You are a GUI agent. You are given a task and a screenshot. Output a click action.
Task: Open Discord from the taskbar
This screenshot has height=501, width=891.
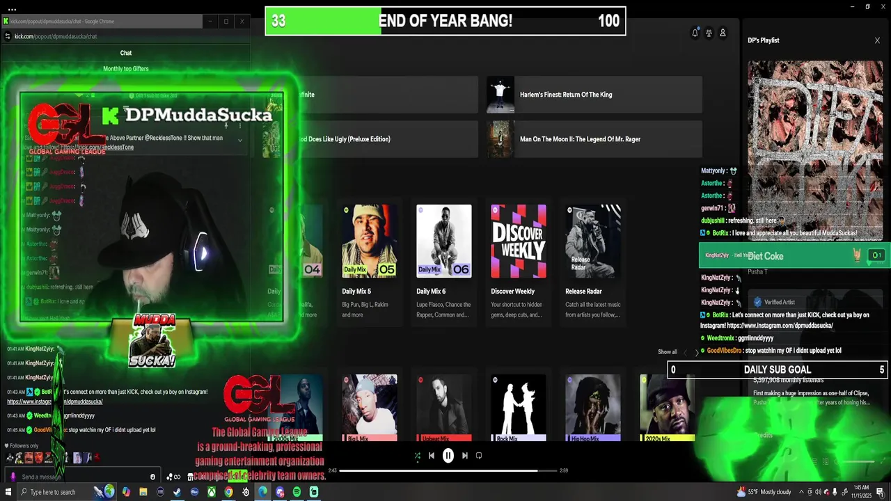(280, 492)
